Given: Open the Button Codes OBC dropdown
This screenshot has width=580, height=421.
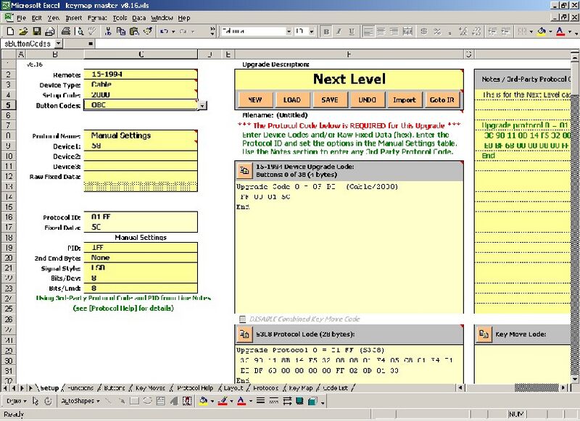Looking at the screenshot, I should point(202,106).
